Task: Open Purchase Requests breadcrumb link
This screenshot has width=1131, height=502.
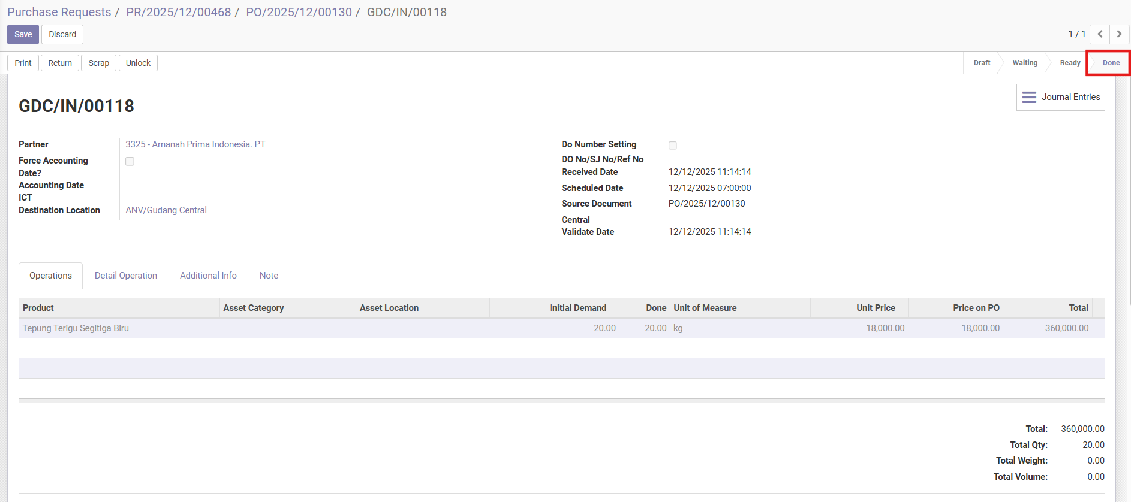Action: [x=59, y=12]
